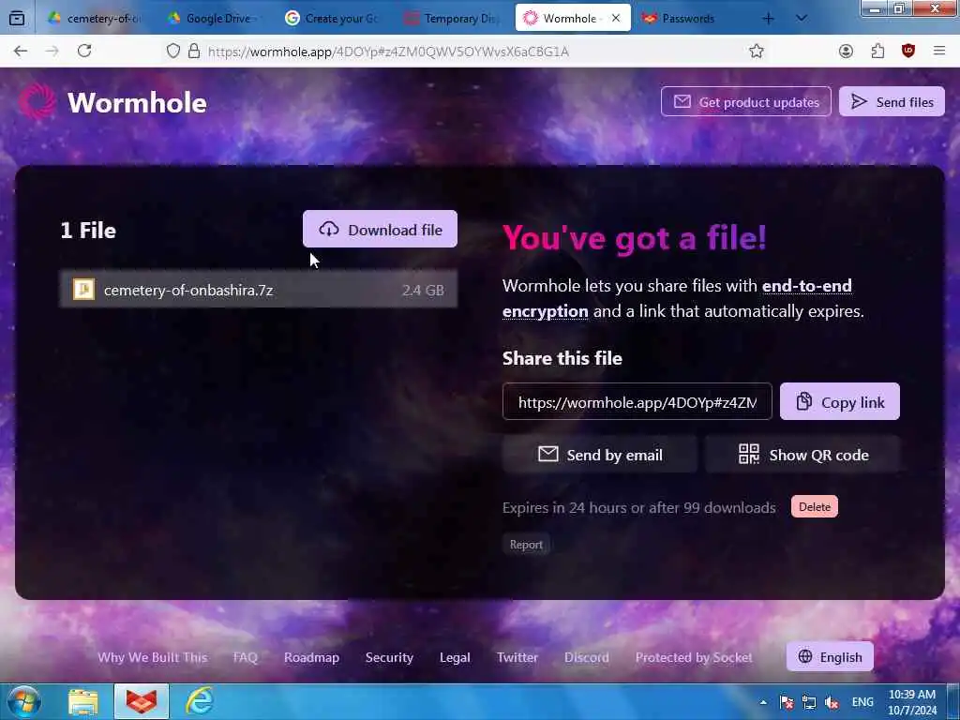960x720 pixels.
Task: Switch to the Temporary Disposable tab
Action: [451, 19]
